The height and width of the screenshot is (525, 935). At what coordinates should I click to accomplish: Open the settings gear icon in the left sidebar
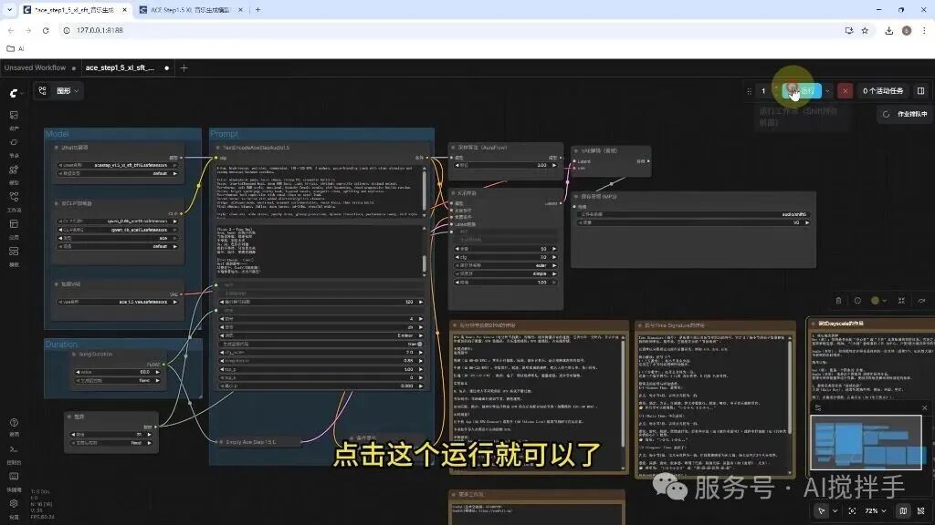coord(14,503)
